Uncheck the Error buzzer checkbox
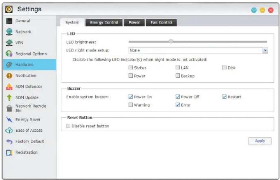Image resolution: width=280 pixels, height=180 pixels. (x=177, y=105)
